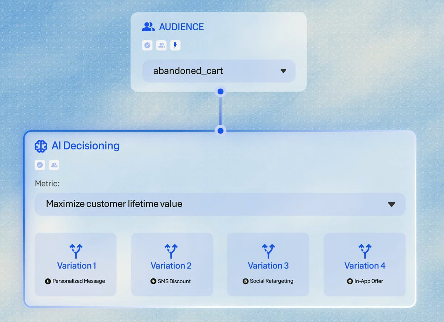Toggle the AI Decisioning checkmark badge
This screenshot has width=444, height=322.
40,165
